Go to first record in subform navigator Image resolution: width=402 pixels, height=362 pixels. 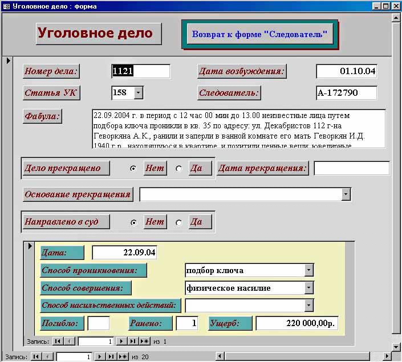tap(58, 341)
